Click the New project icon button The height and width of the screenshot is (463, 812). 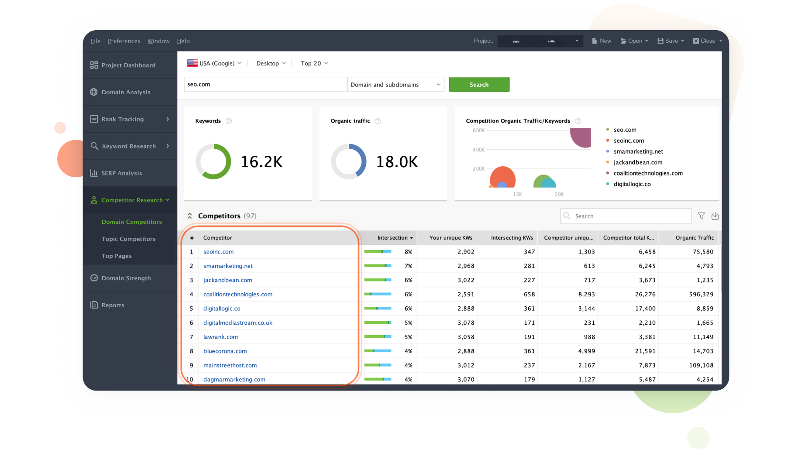(602, 41)
